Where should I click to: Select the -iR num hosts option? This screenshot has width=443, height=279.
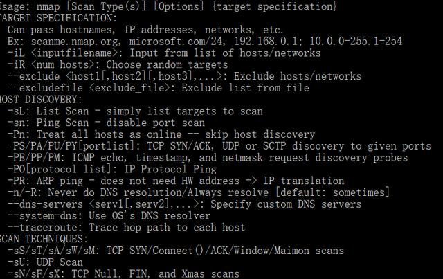click(x=118, y=65)
